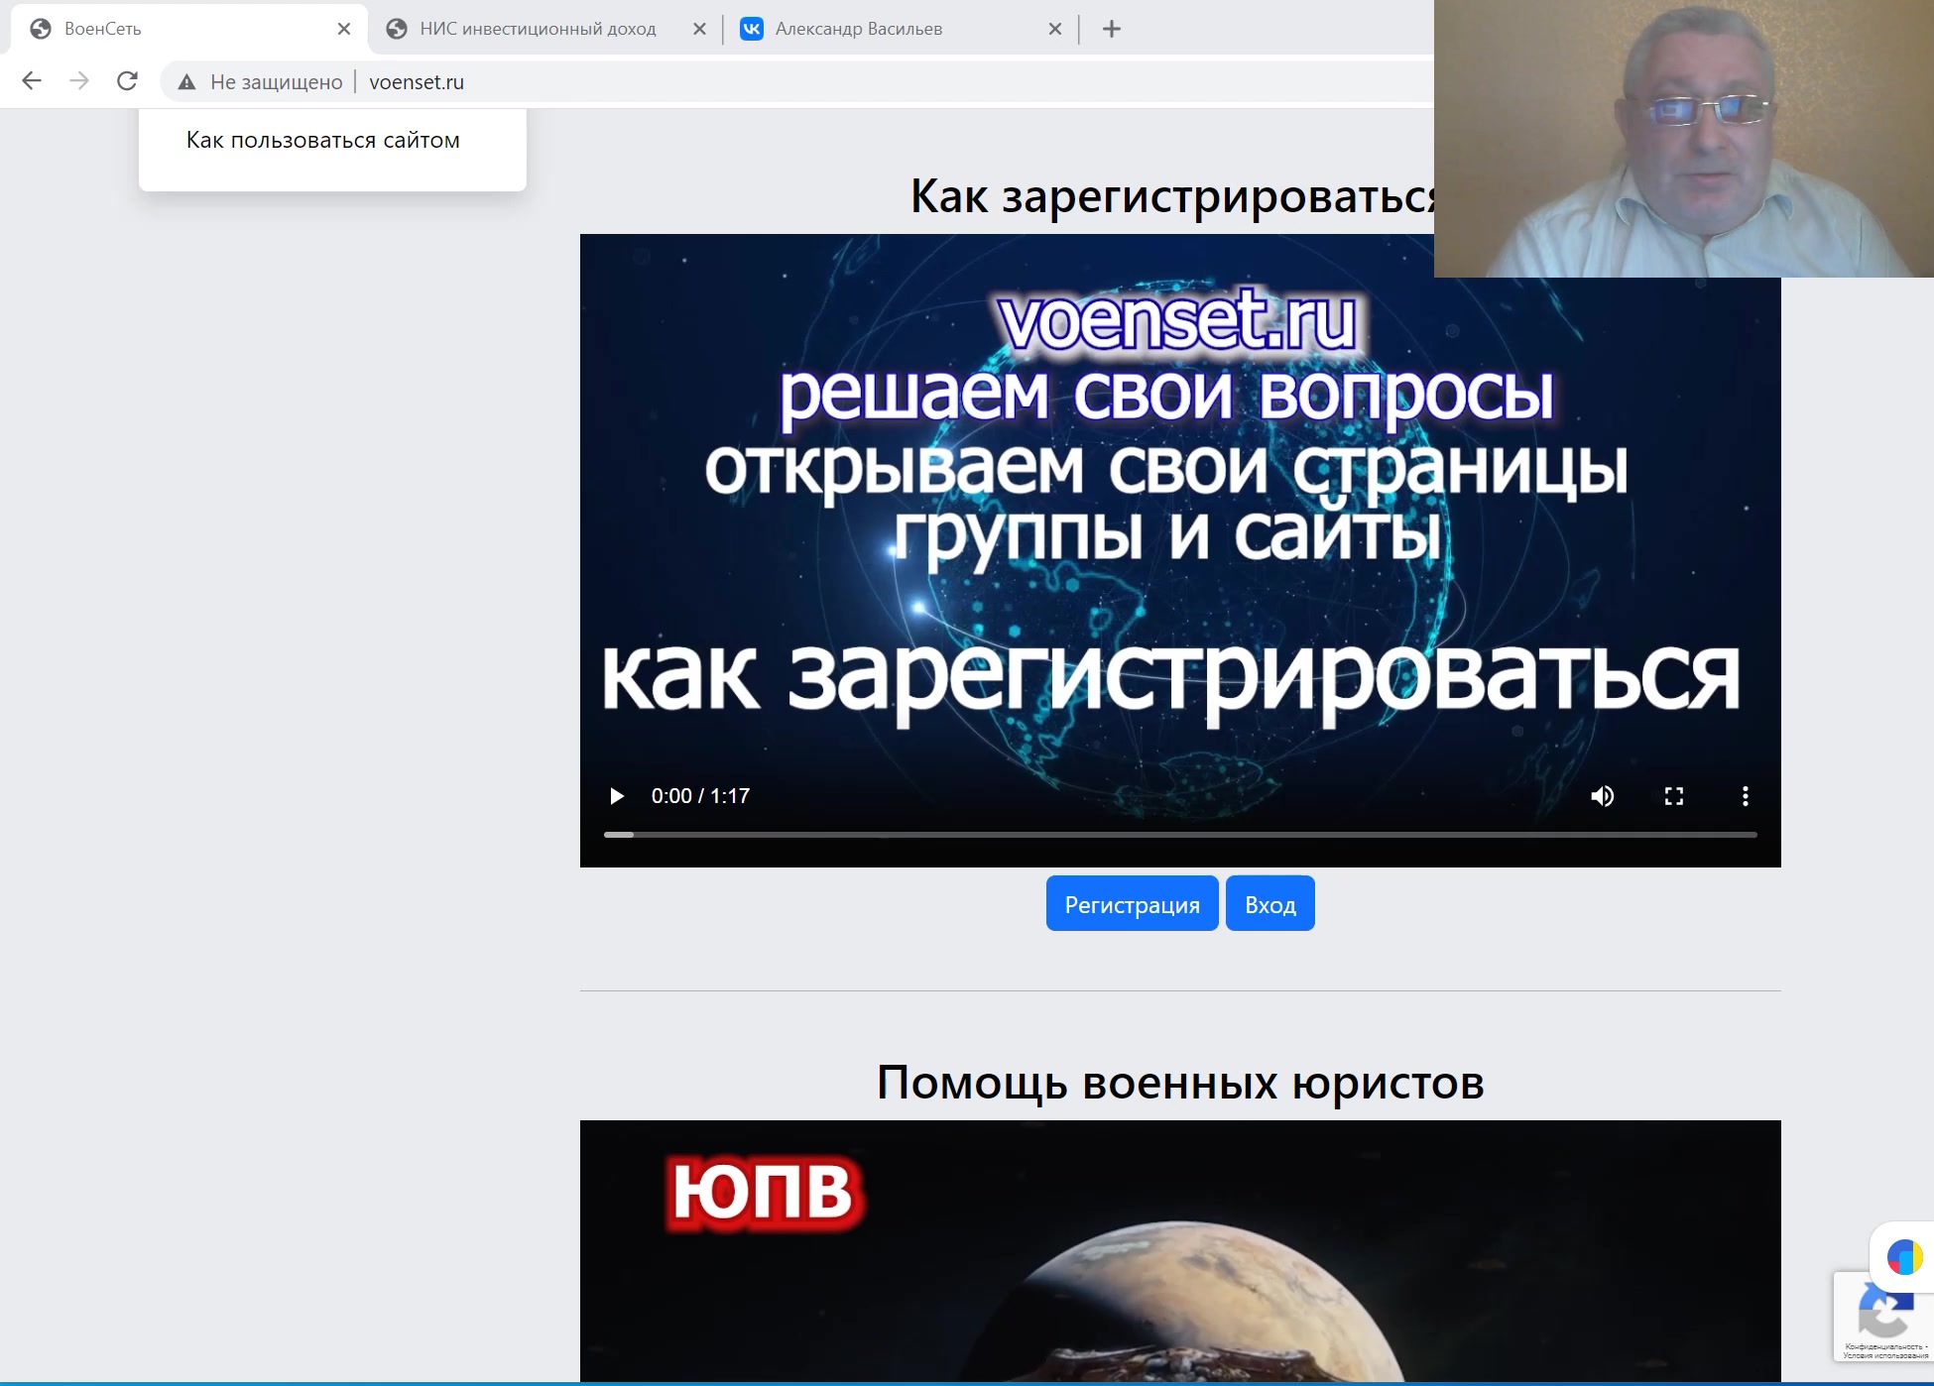The height and width of the screenshot is (1386, 1934).
Task: Enter fullscreen on the registration video
Action: [1674, 796]
